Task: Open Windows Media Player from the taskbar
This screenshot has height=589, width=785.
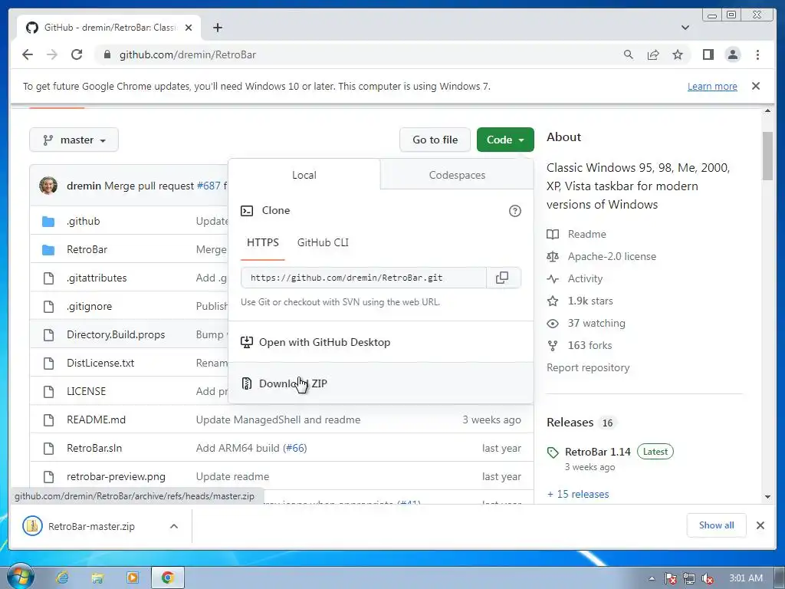Action: pyautogui.click(x=132, y=578)
